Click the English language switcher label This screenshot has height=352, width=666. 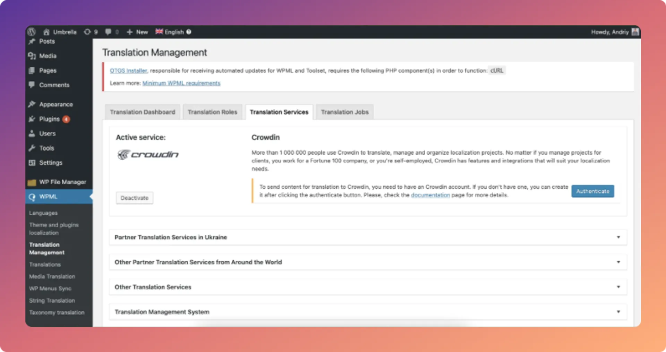pyautogui.click(x=174, y=32)
